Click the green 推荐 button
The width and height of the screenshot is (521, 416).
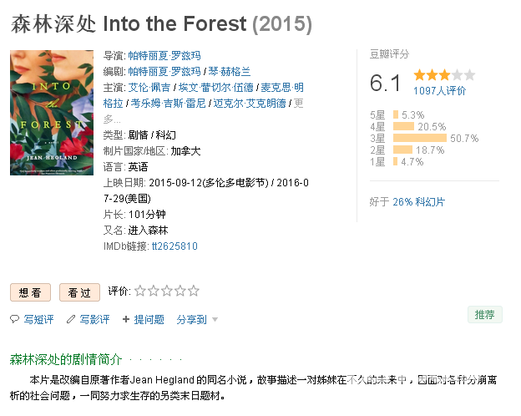(x=485, y=315)
